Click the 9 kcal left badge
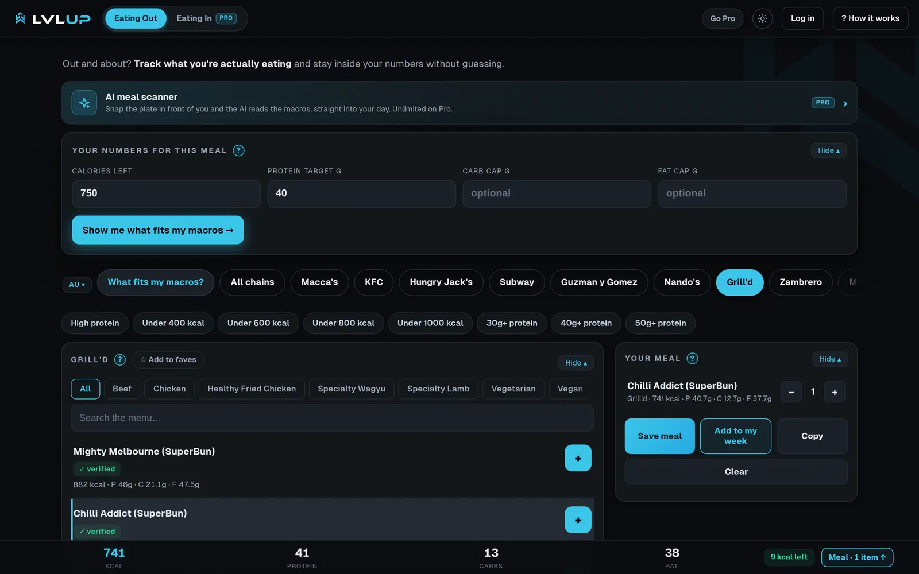 click(789, 557)
